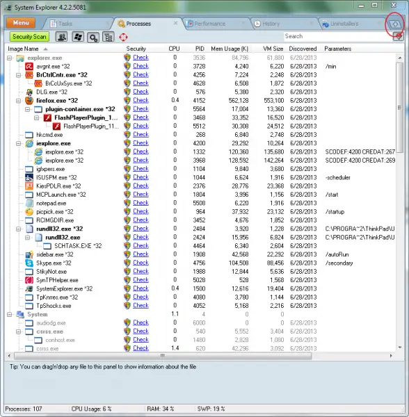Open the Menu button

(x=21, y=23)
